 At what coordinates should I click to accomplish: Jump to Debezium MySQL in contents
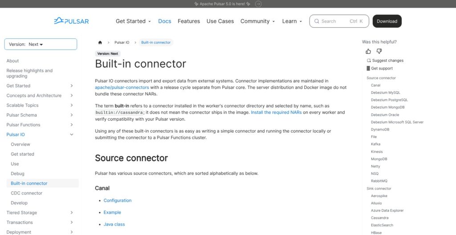(385, 93)
